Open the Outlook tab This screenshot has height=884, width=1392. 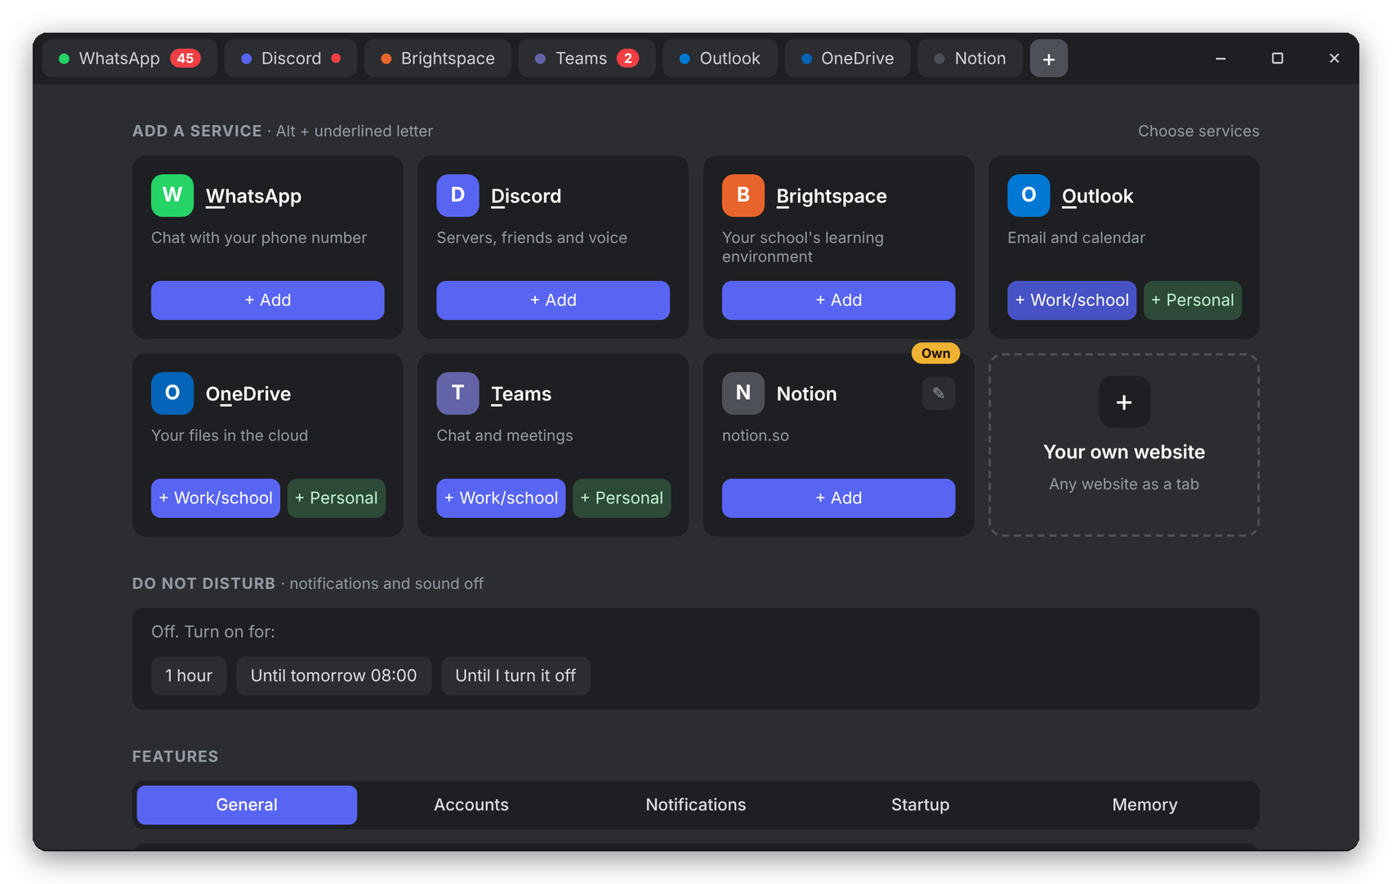(720, 59)
